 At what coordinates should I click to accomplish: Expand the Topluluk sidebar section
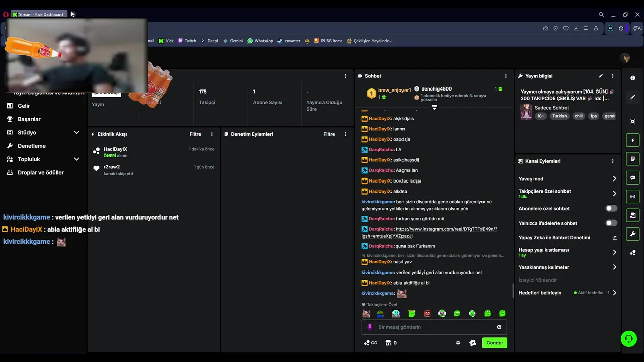(x=76, y=159)
